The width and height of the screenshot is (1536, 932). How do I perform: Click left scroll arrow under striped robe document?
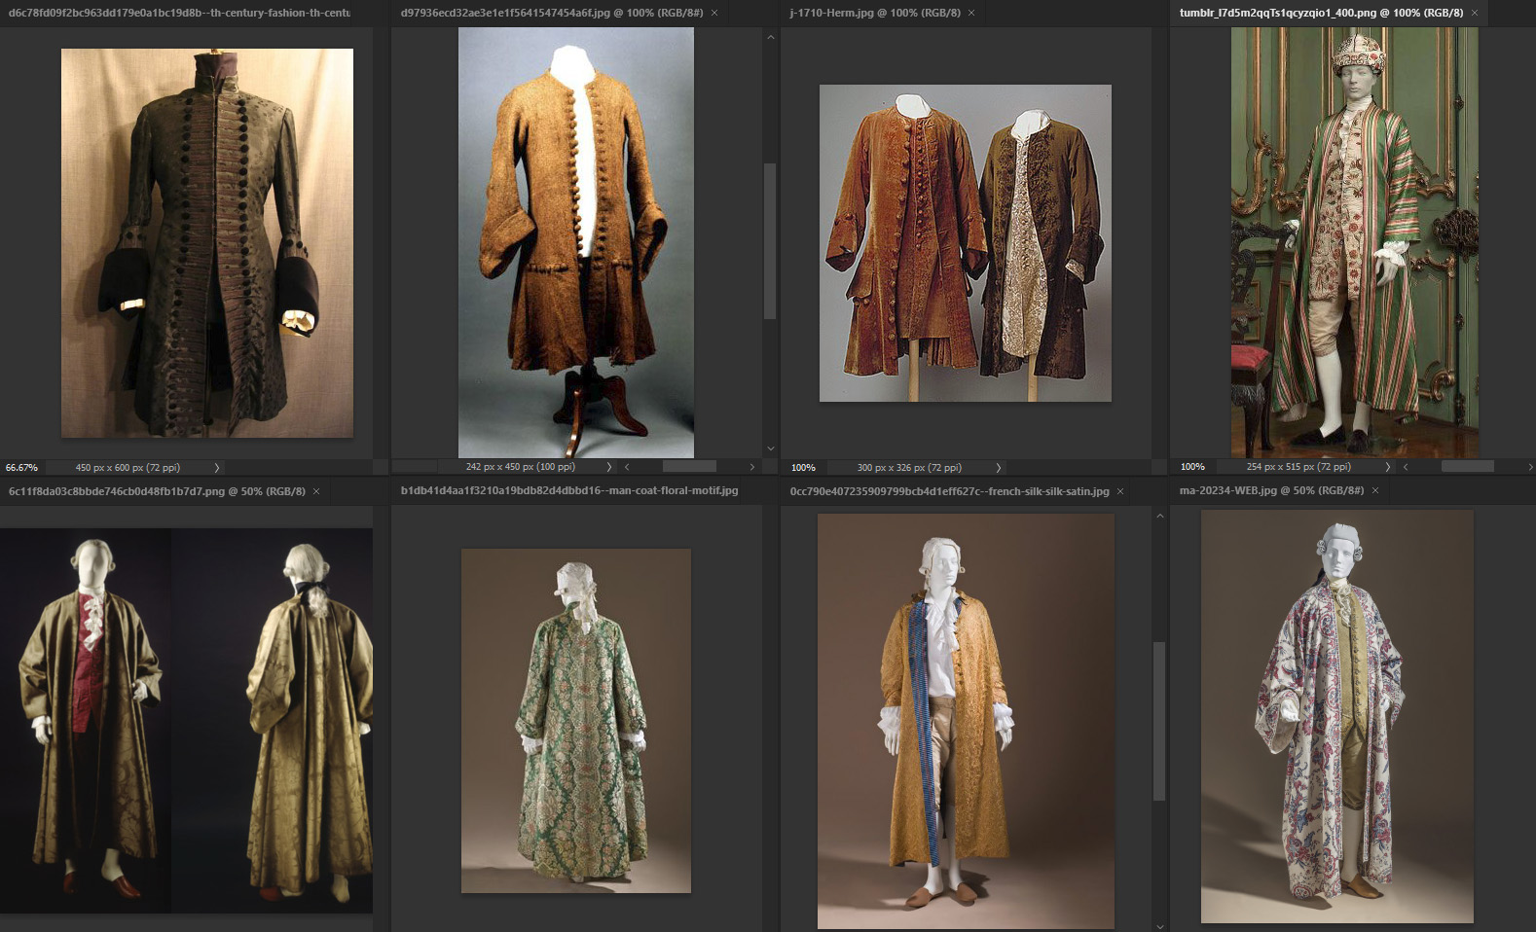click(x=1406, y=467)
